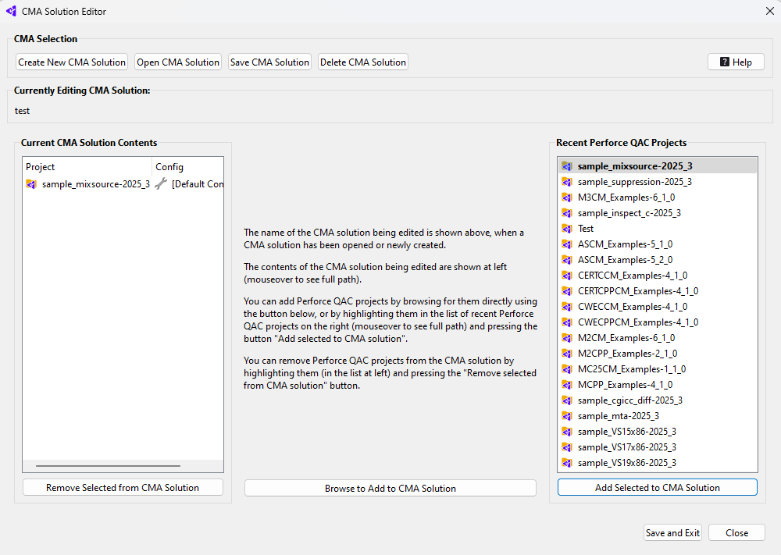Click the Project column header
The height and width of the screenshot is (555, 781).
coord(87,167)
